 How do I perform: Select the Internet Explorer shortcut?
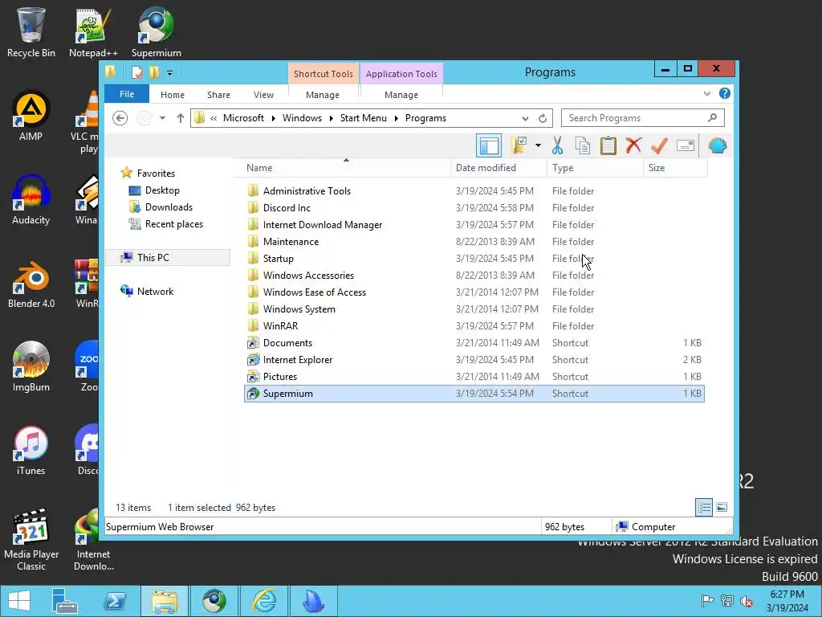297,360
